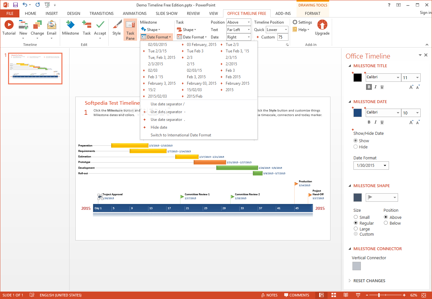The height and width of the screenshot is (299, 432).
Task: Open the Date Format 1/30/2015 dropdown
Action: (x=371, y=166)
